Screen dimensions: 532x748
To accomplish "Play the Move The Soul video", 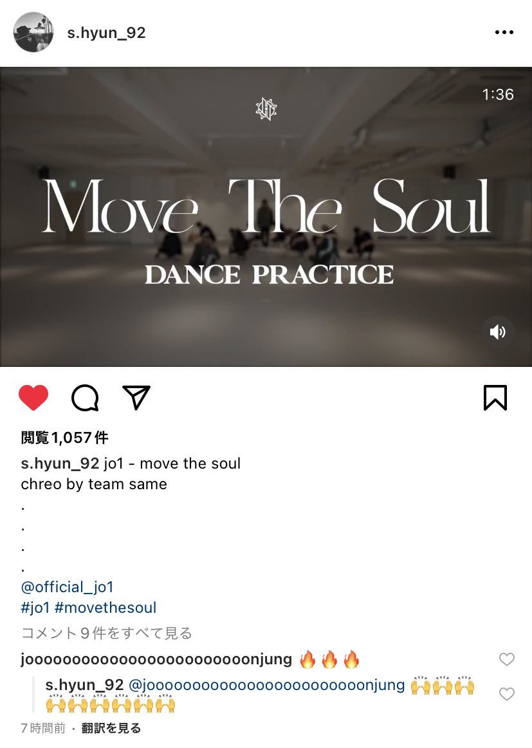I will click(266, 216).
